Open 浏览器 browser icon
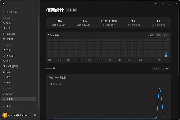Image resolution: width=180 pixels, height=120 pixels. [4, 39]
